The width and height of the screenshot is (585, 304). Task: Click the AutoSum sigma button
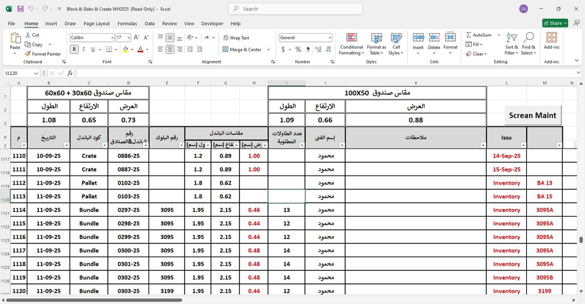pyautogui.click(x=479, y=35)
